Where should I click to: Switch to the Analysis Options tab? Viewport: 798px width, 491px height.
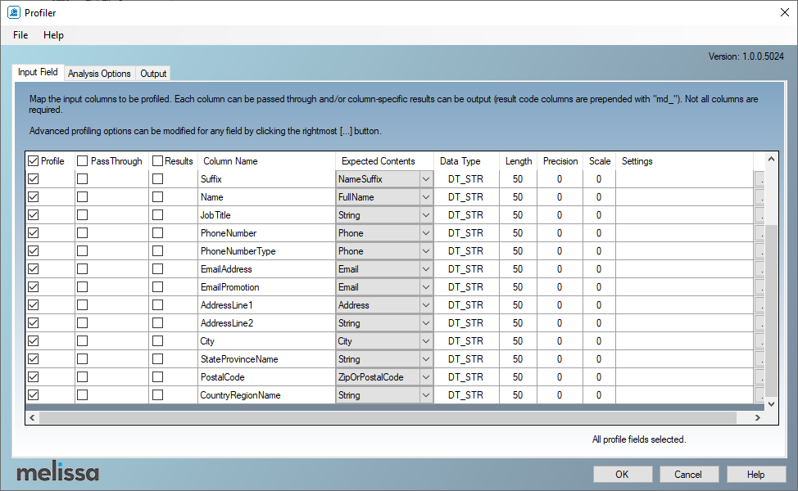(99, 74)
